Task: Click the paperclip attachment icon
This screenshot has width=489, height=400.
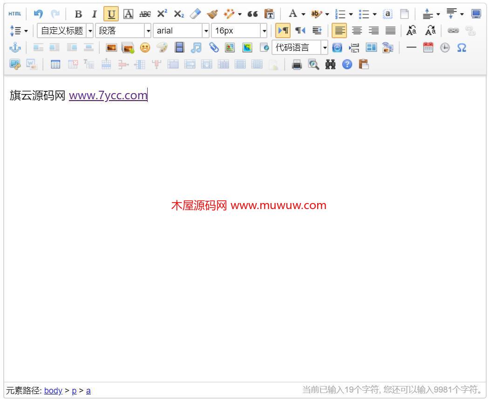Action: (213, 47)
